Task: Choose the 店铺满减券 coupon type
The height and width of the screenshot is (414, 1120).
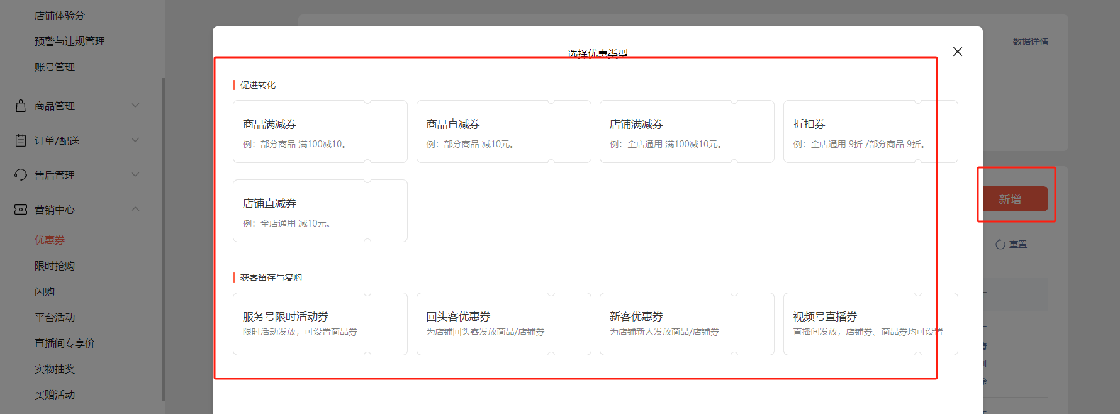Action: click(x=687, y=131)
